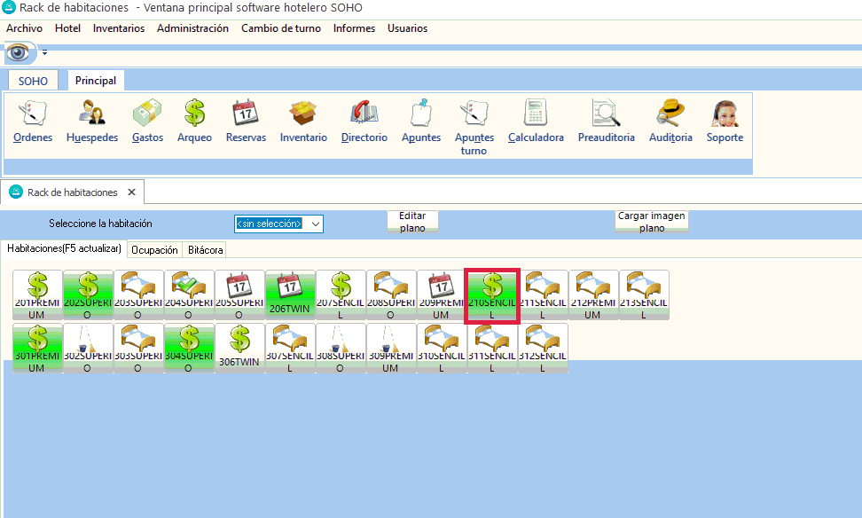The width and height of the screenshot is (862, 518).
Task: Open the quick access eye dropdown arrow
Action: pos(44,53)
